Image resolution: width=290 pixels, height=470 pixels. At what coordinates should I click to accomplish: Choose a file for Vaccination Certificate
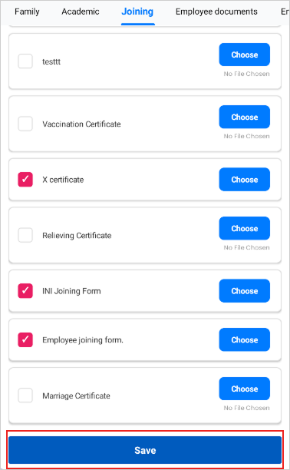245,117
